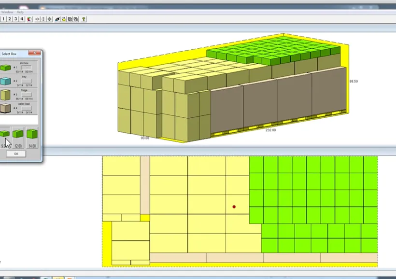
Task: Click the red center point in plan view
Action: pyautogui.click(x=234, y=207)
